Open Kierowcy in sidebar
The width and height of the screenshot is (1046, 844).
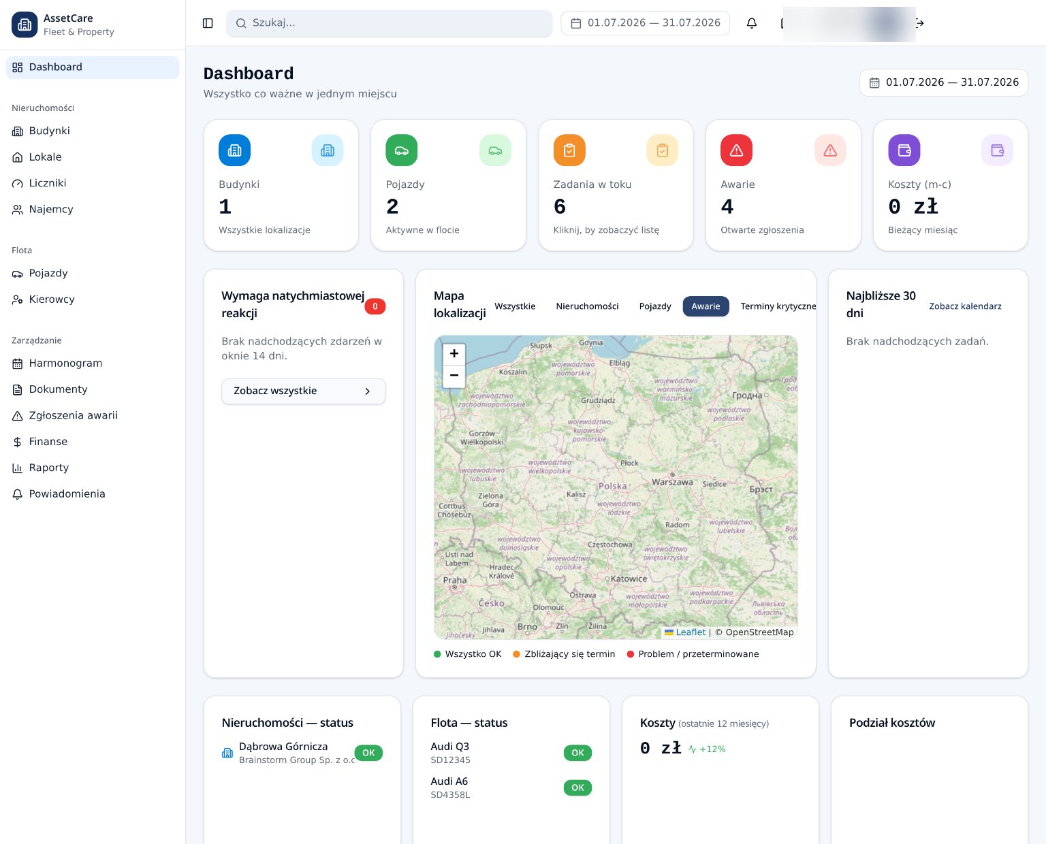(93, 299)
